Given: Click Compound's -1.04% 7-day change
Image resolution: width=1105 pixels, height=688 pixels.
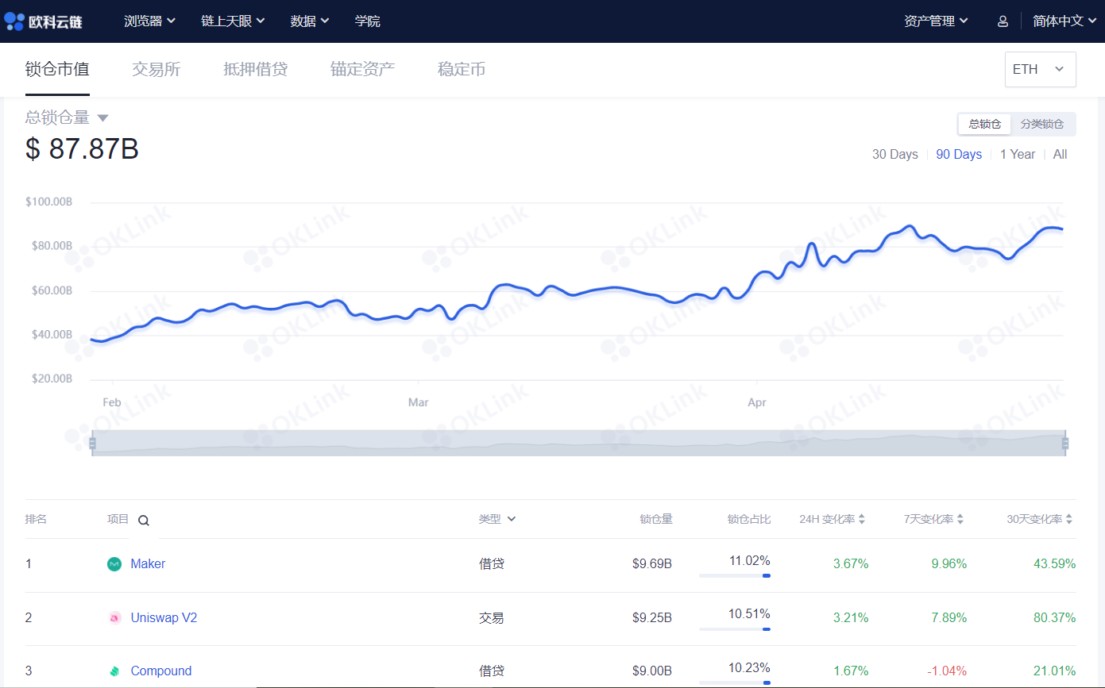Looking at the screenshot, I should click(x=949, y=671).
